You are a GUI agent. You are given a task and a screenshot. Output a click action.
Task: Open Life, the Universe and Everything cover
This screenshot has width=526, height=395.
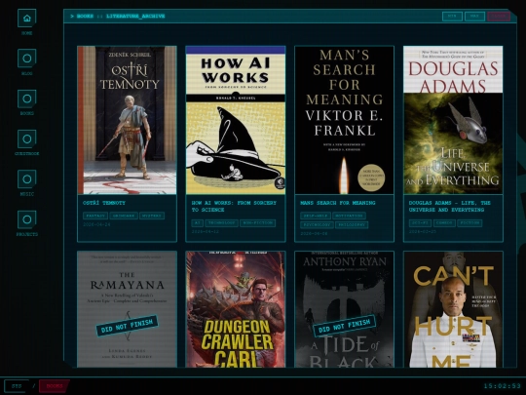tap(453, 120)
